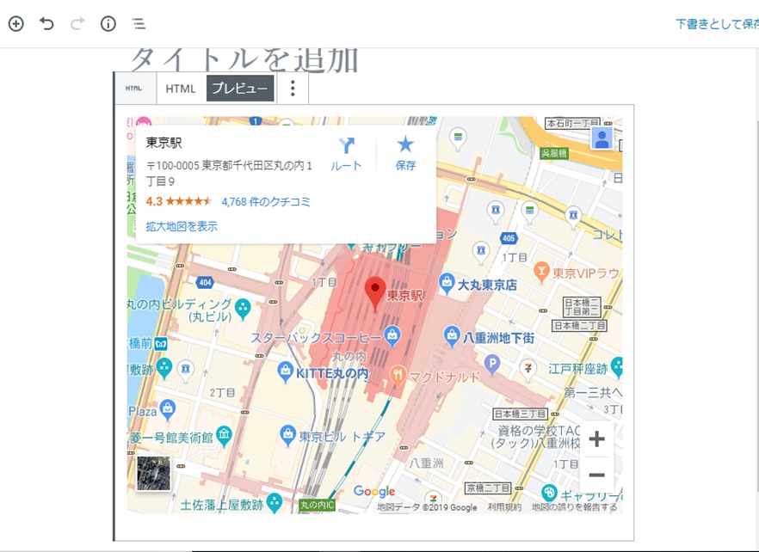
Task: Click the 京橋二丁目 intersection label
Action: click(488, 488)
